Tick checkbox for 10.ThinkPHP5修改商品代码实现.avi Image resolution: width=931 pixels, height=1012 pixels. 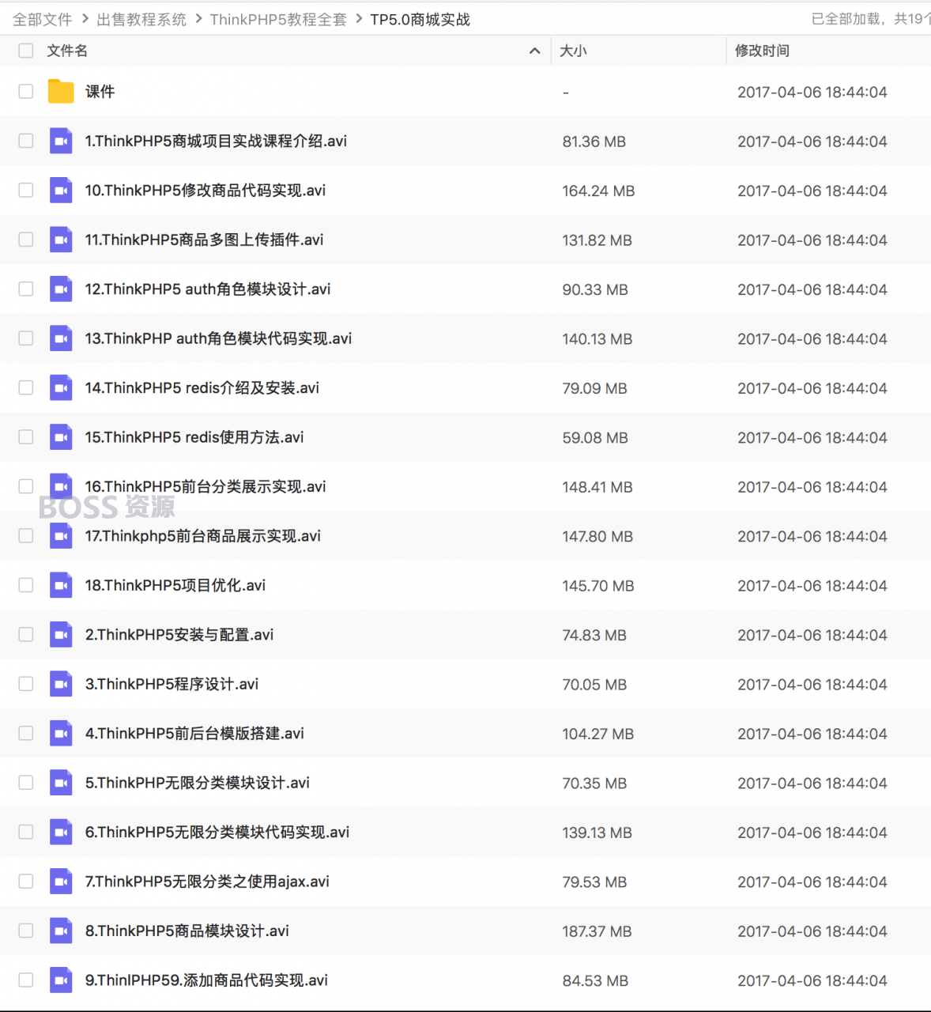(26, 191)
